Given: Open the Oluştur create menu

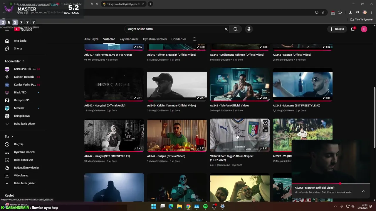Looking at the screenshot, I should coord(337,29).
